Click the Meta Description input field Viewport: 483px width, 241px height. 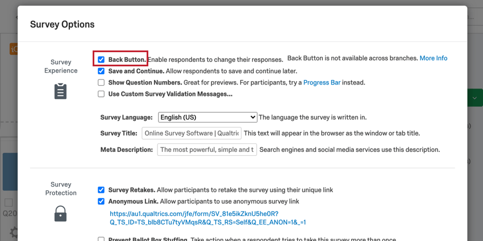point(207,150)
